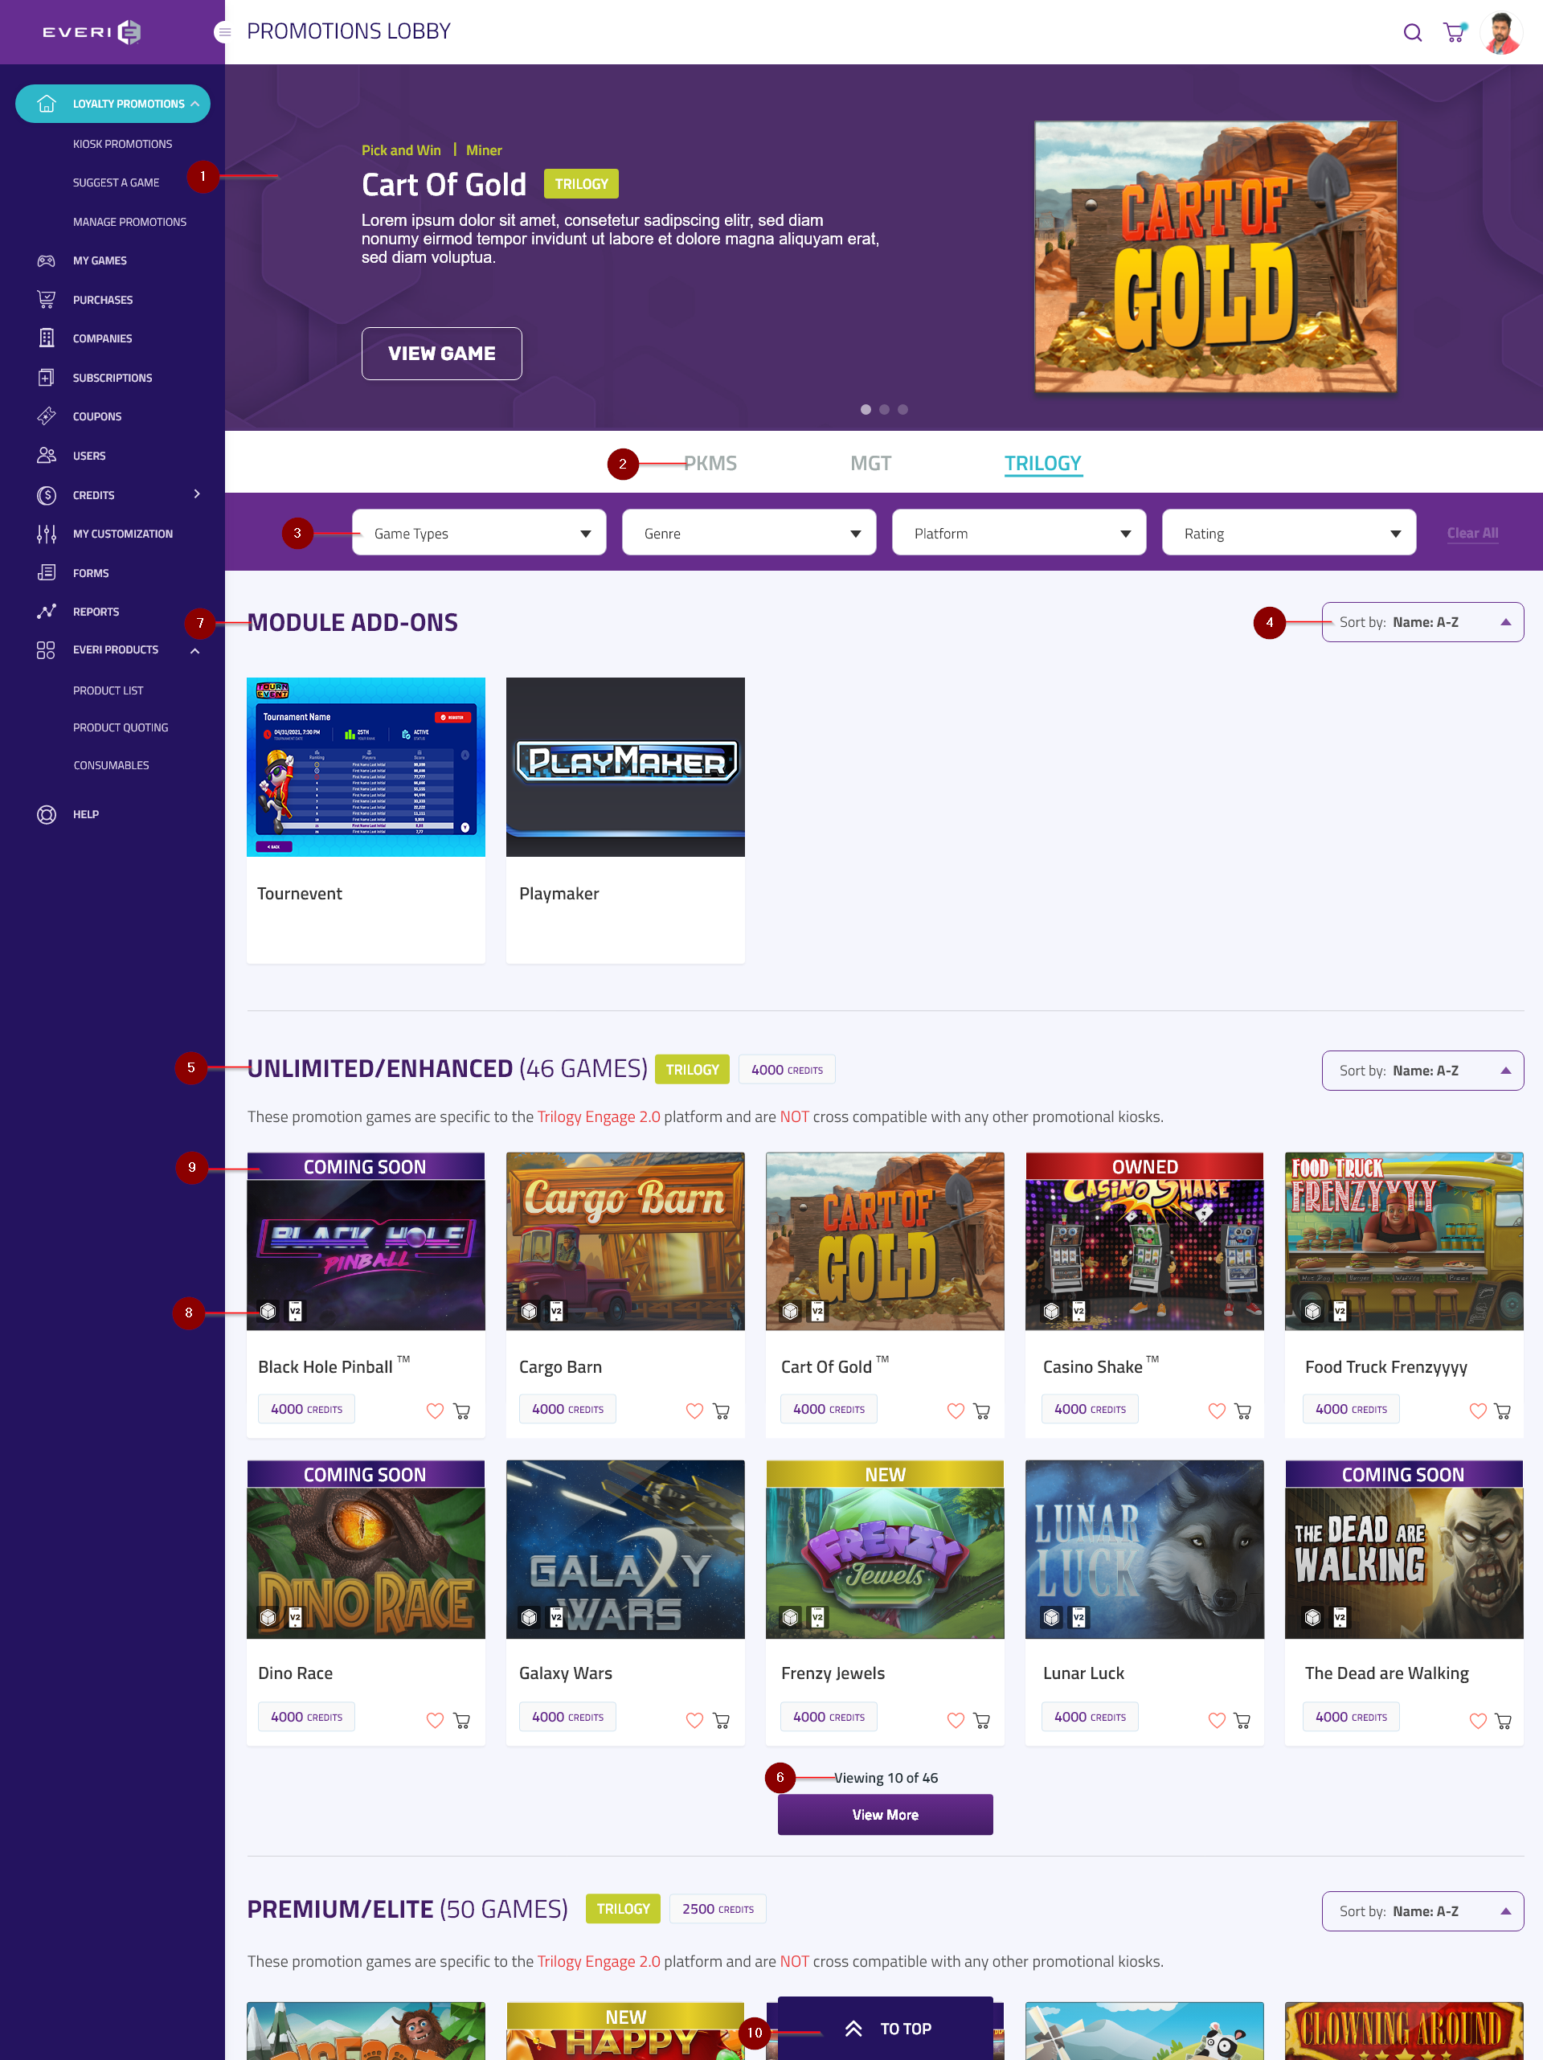Click the sidebar collapse hamburger icon
1543x2060 pixels.
pyautogui.click(x=223, y=33)
